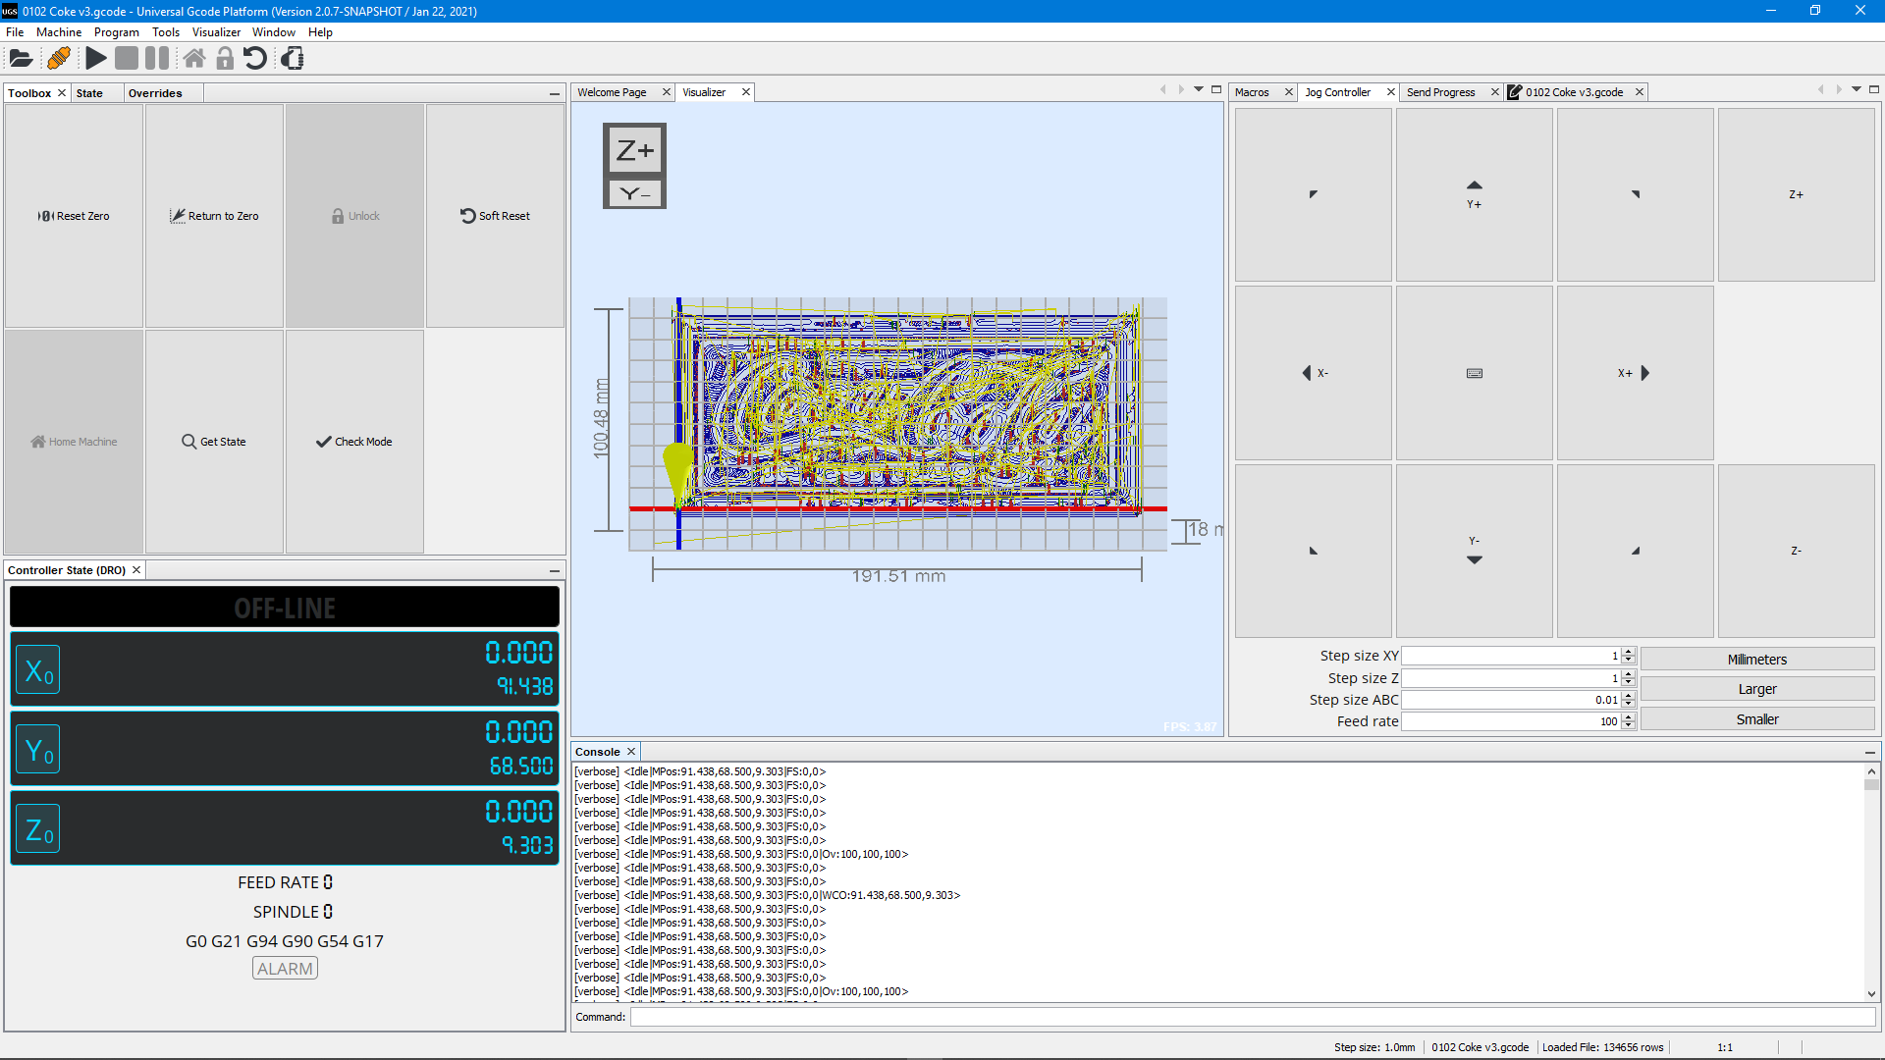The height and width of the screenshot is (1060, 1885).
Task: Click the keyboard icon in jog pad
Action: 1474,373
